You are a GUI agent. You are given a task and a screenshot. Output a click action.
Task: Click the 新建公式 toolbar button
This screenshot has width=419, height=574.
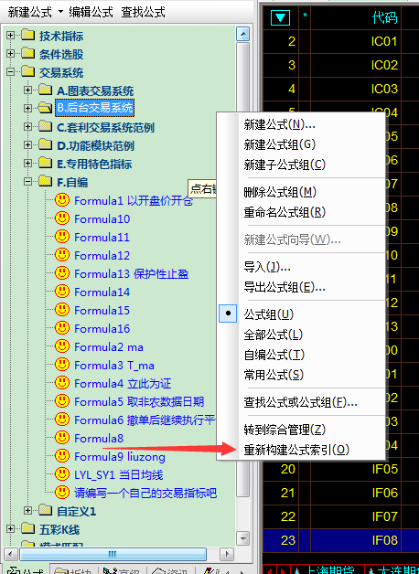pos(29,12)
